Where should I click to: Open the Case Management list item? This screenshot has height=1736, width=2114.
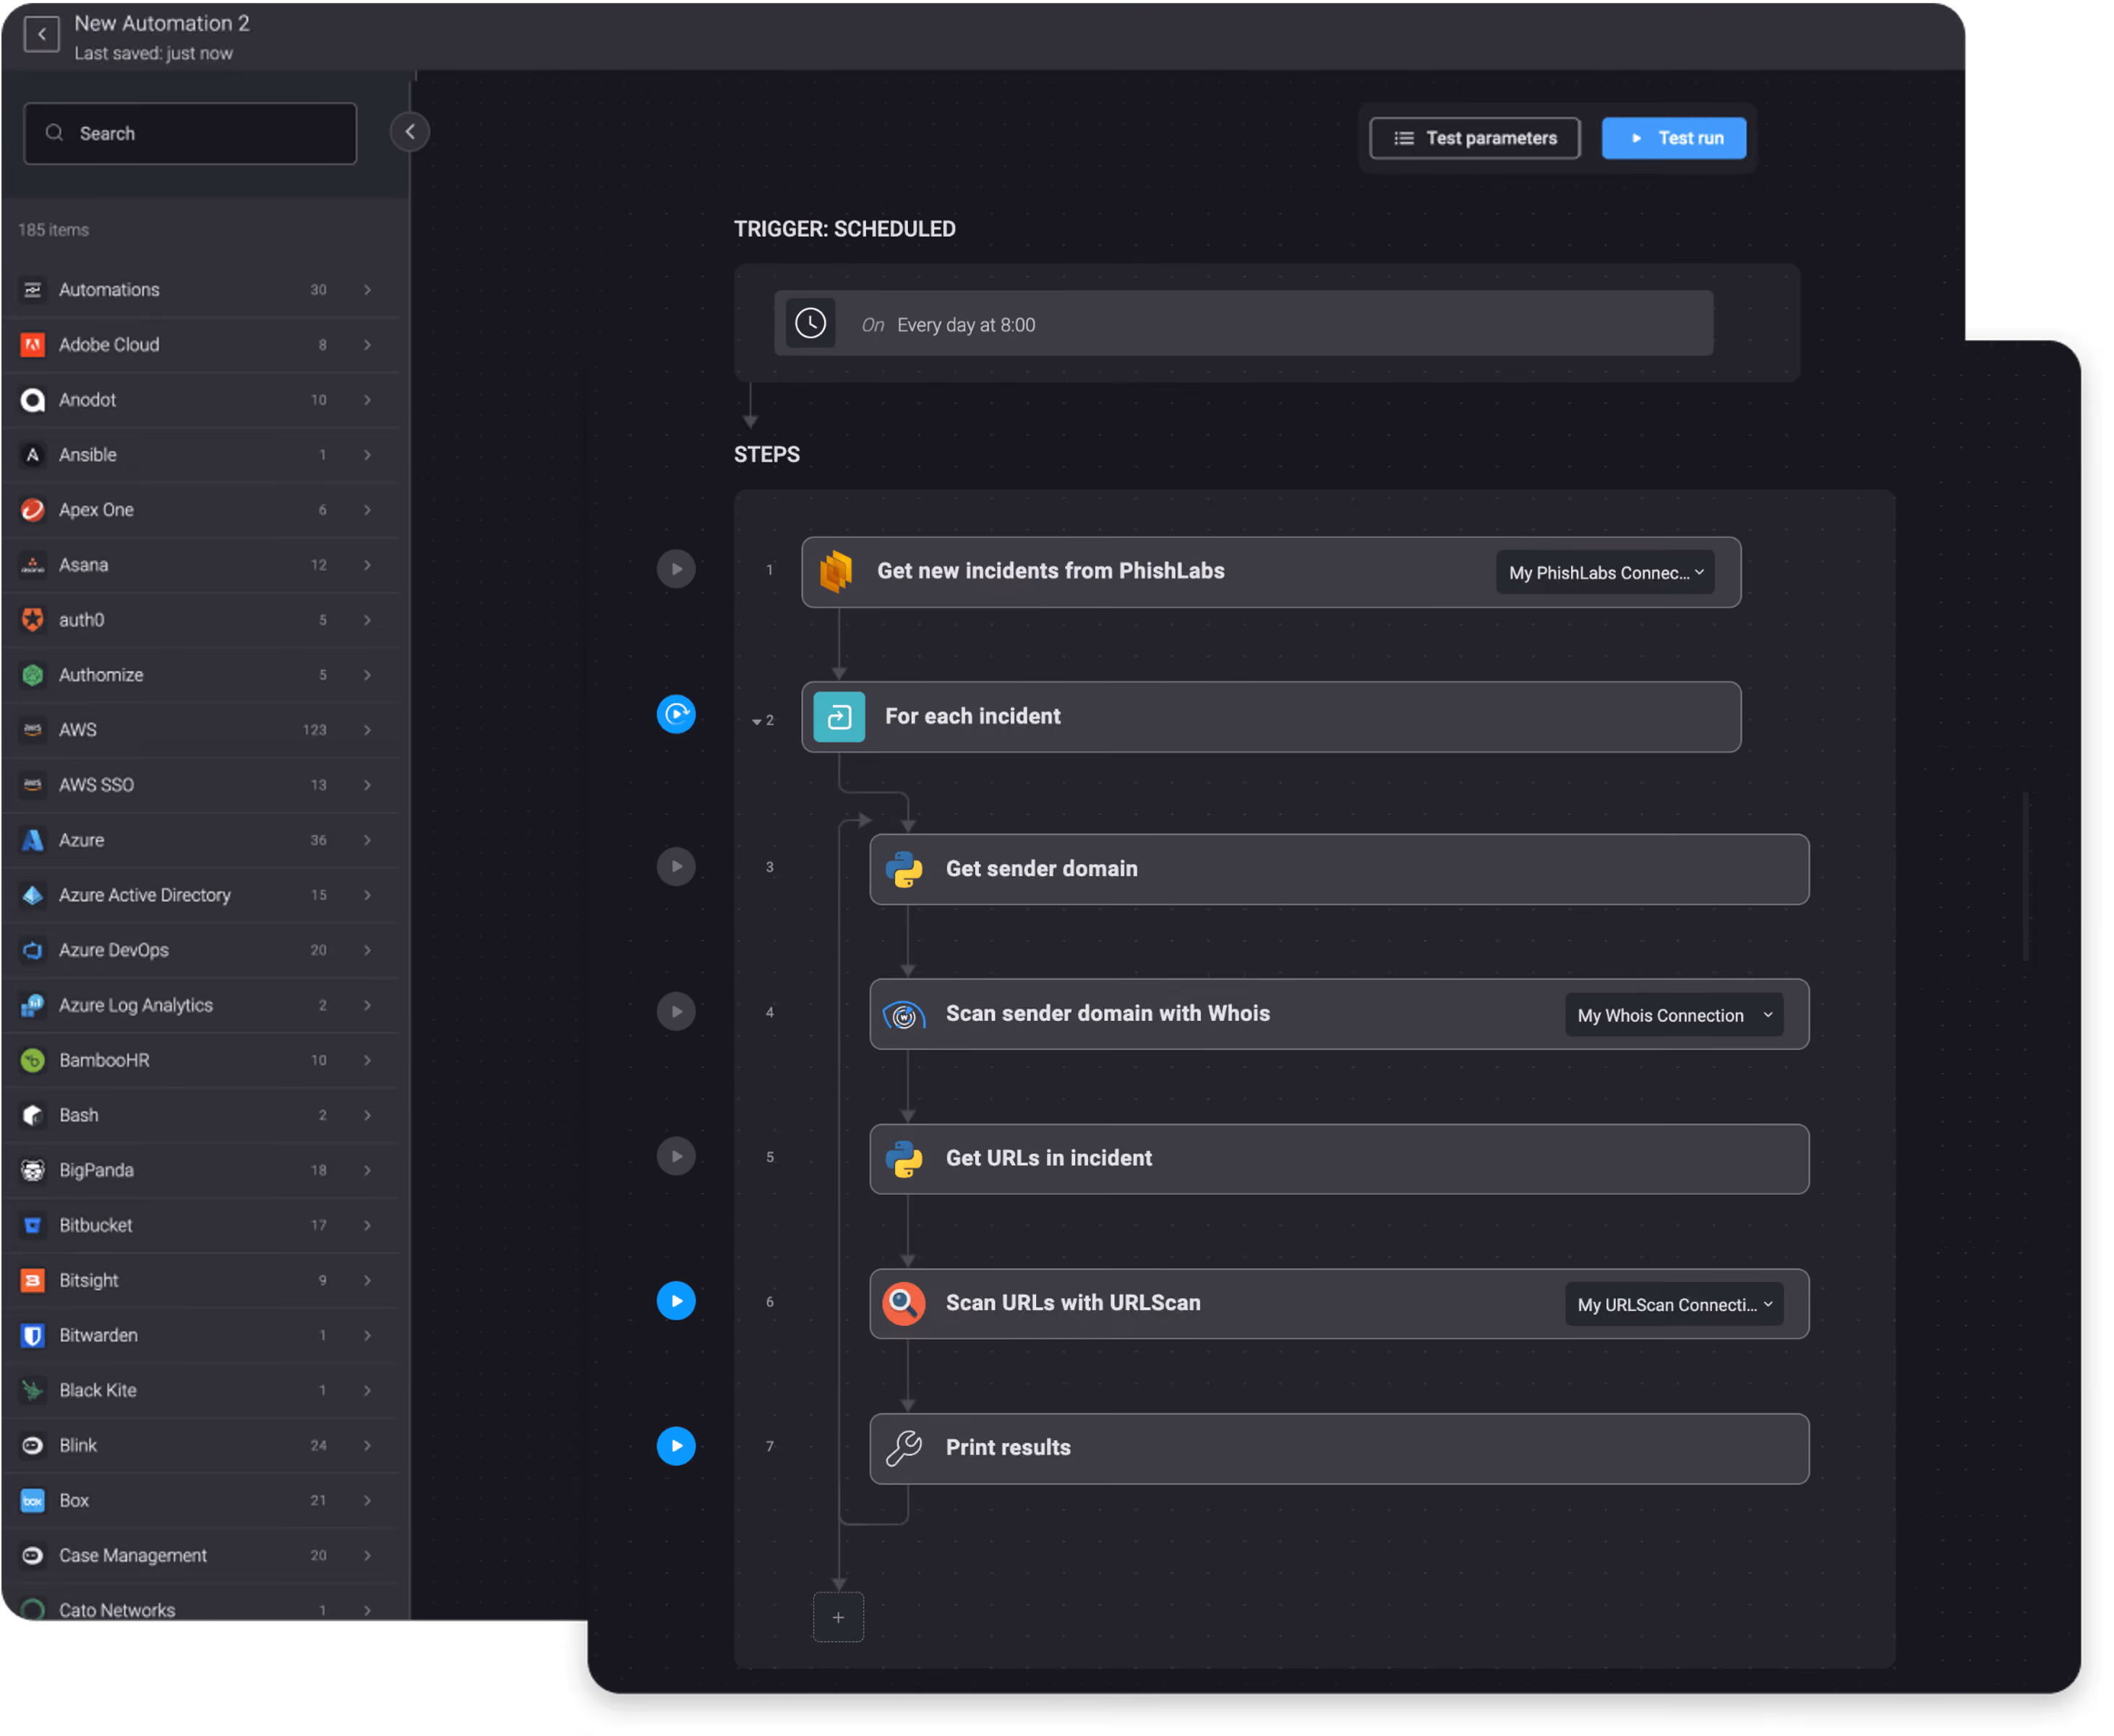[200, 1555]
